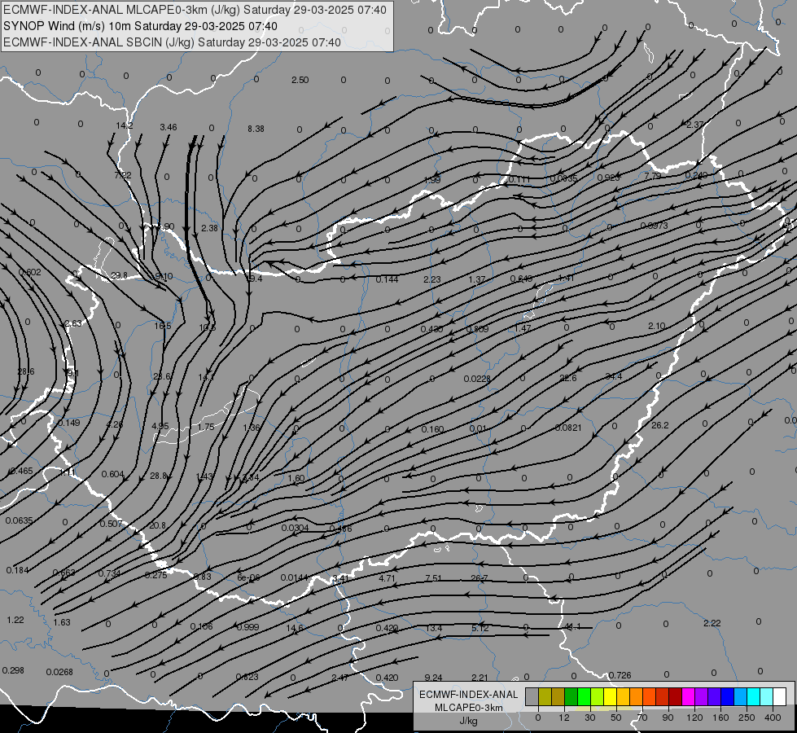Click the legend tick label '30'
This screenshot has width=797, height=733.
click(590, 718)
